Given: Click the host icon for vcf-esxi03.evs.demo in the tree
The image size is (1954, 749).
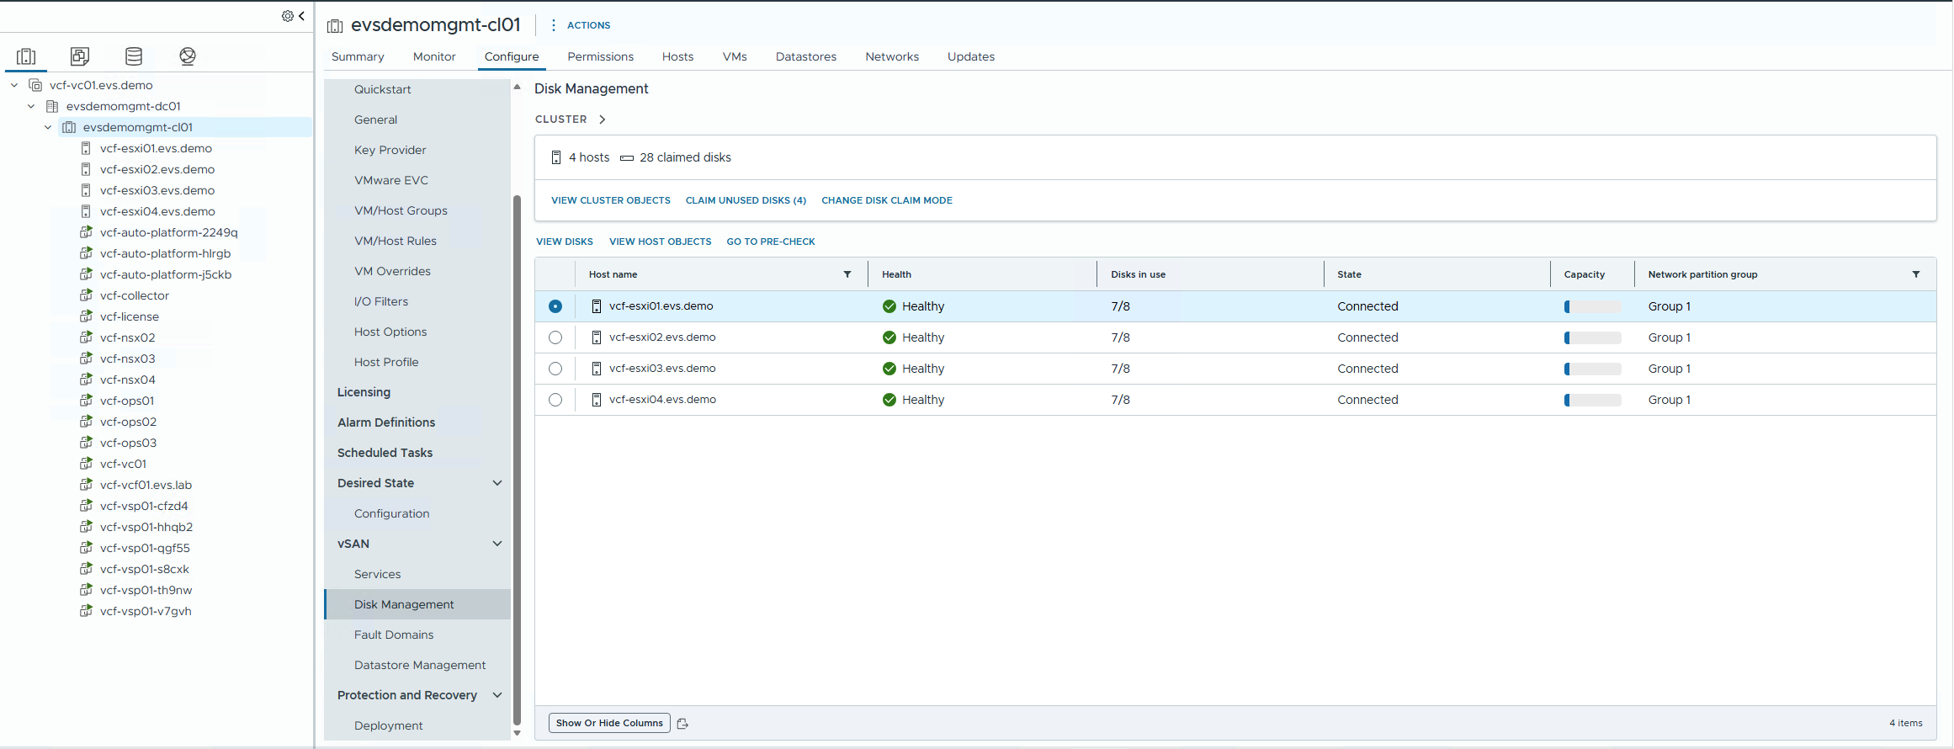Looking at the screenshot, I should click(86, 190).
